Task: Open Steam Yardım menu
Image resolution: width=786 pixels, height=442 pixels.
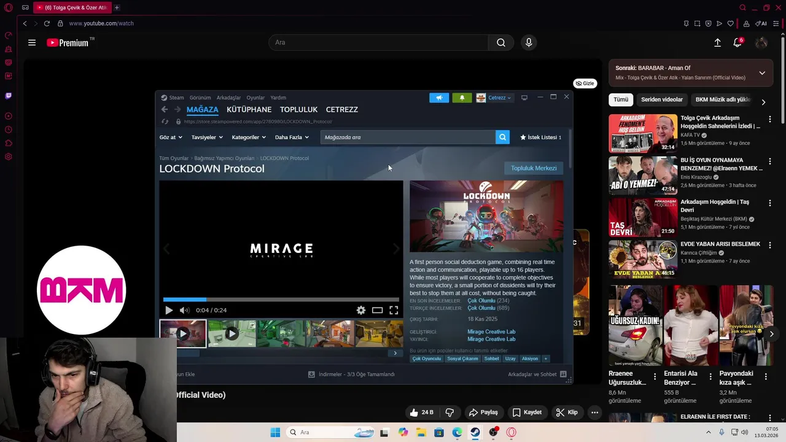Action: [278, 98]
